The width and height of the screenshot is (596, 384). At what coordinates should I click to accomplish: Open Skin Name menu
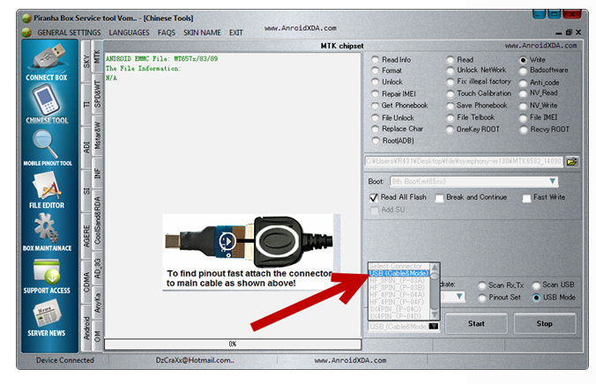(x=202, y=33)
